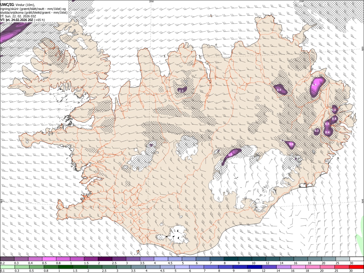Pick the grey-green rain scale swatch between 3 and 3.5
The height and width of the screenshot is (273, 364).
click(x=123, y=267)
